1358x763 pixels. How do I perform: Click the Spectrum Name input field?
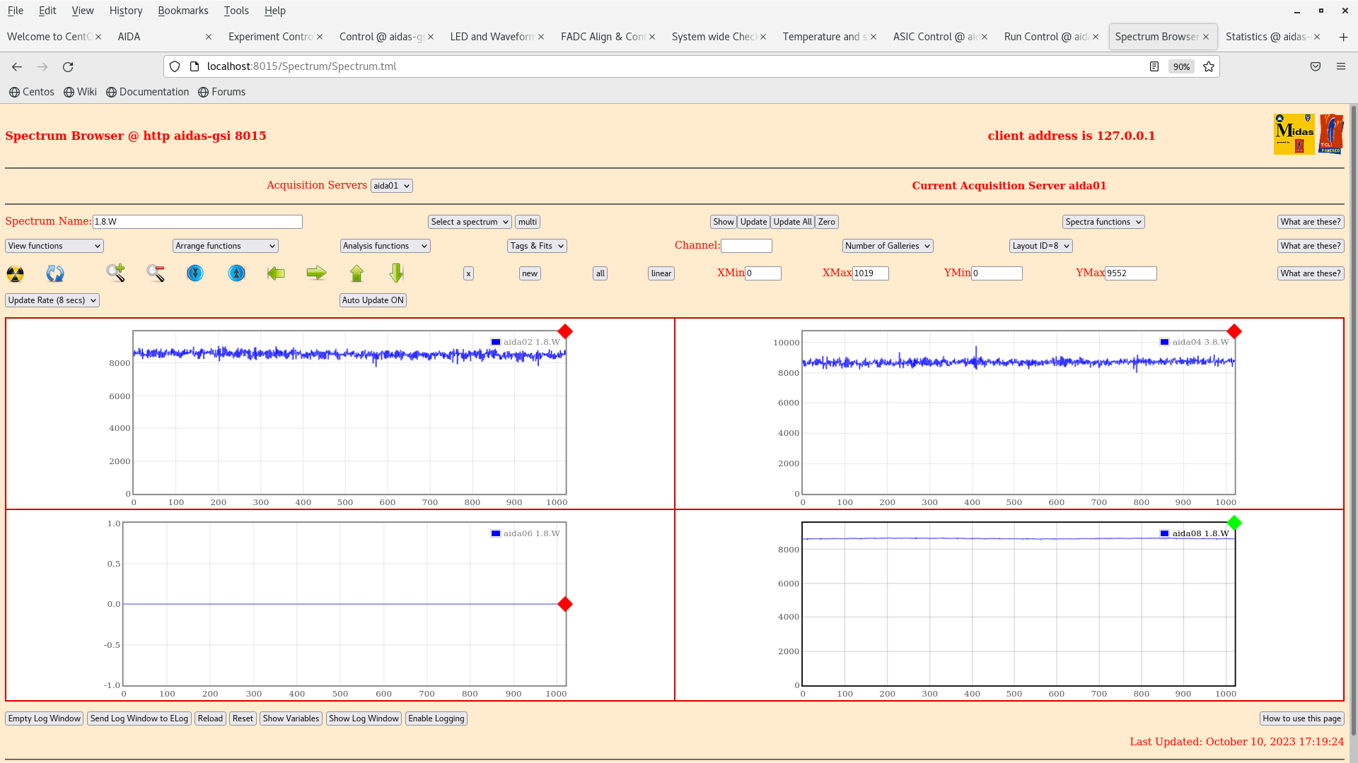click(x=197, y=222)
